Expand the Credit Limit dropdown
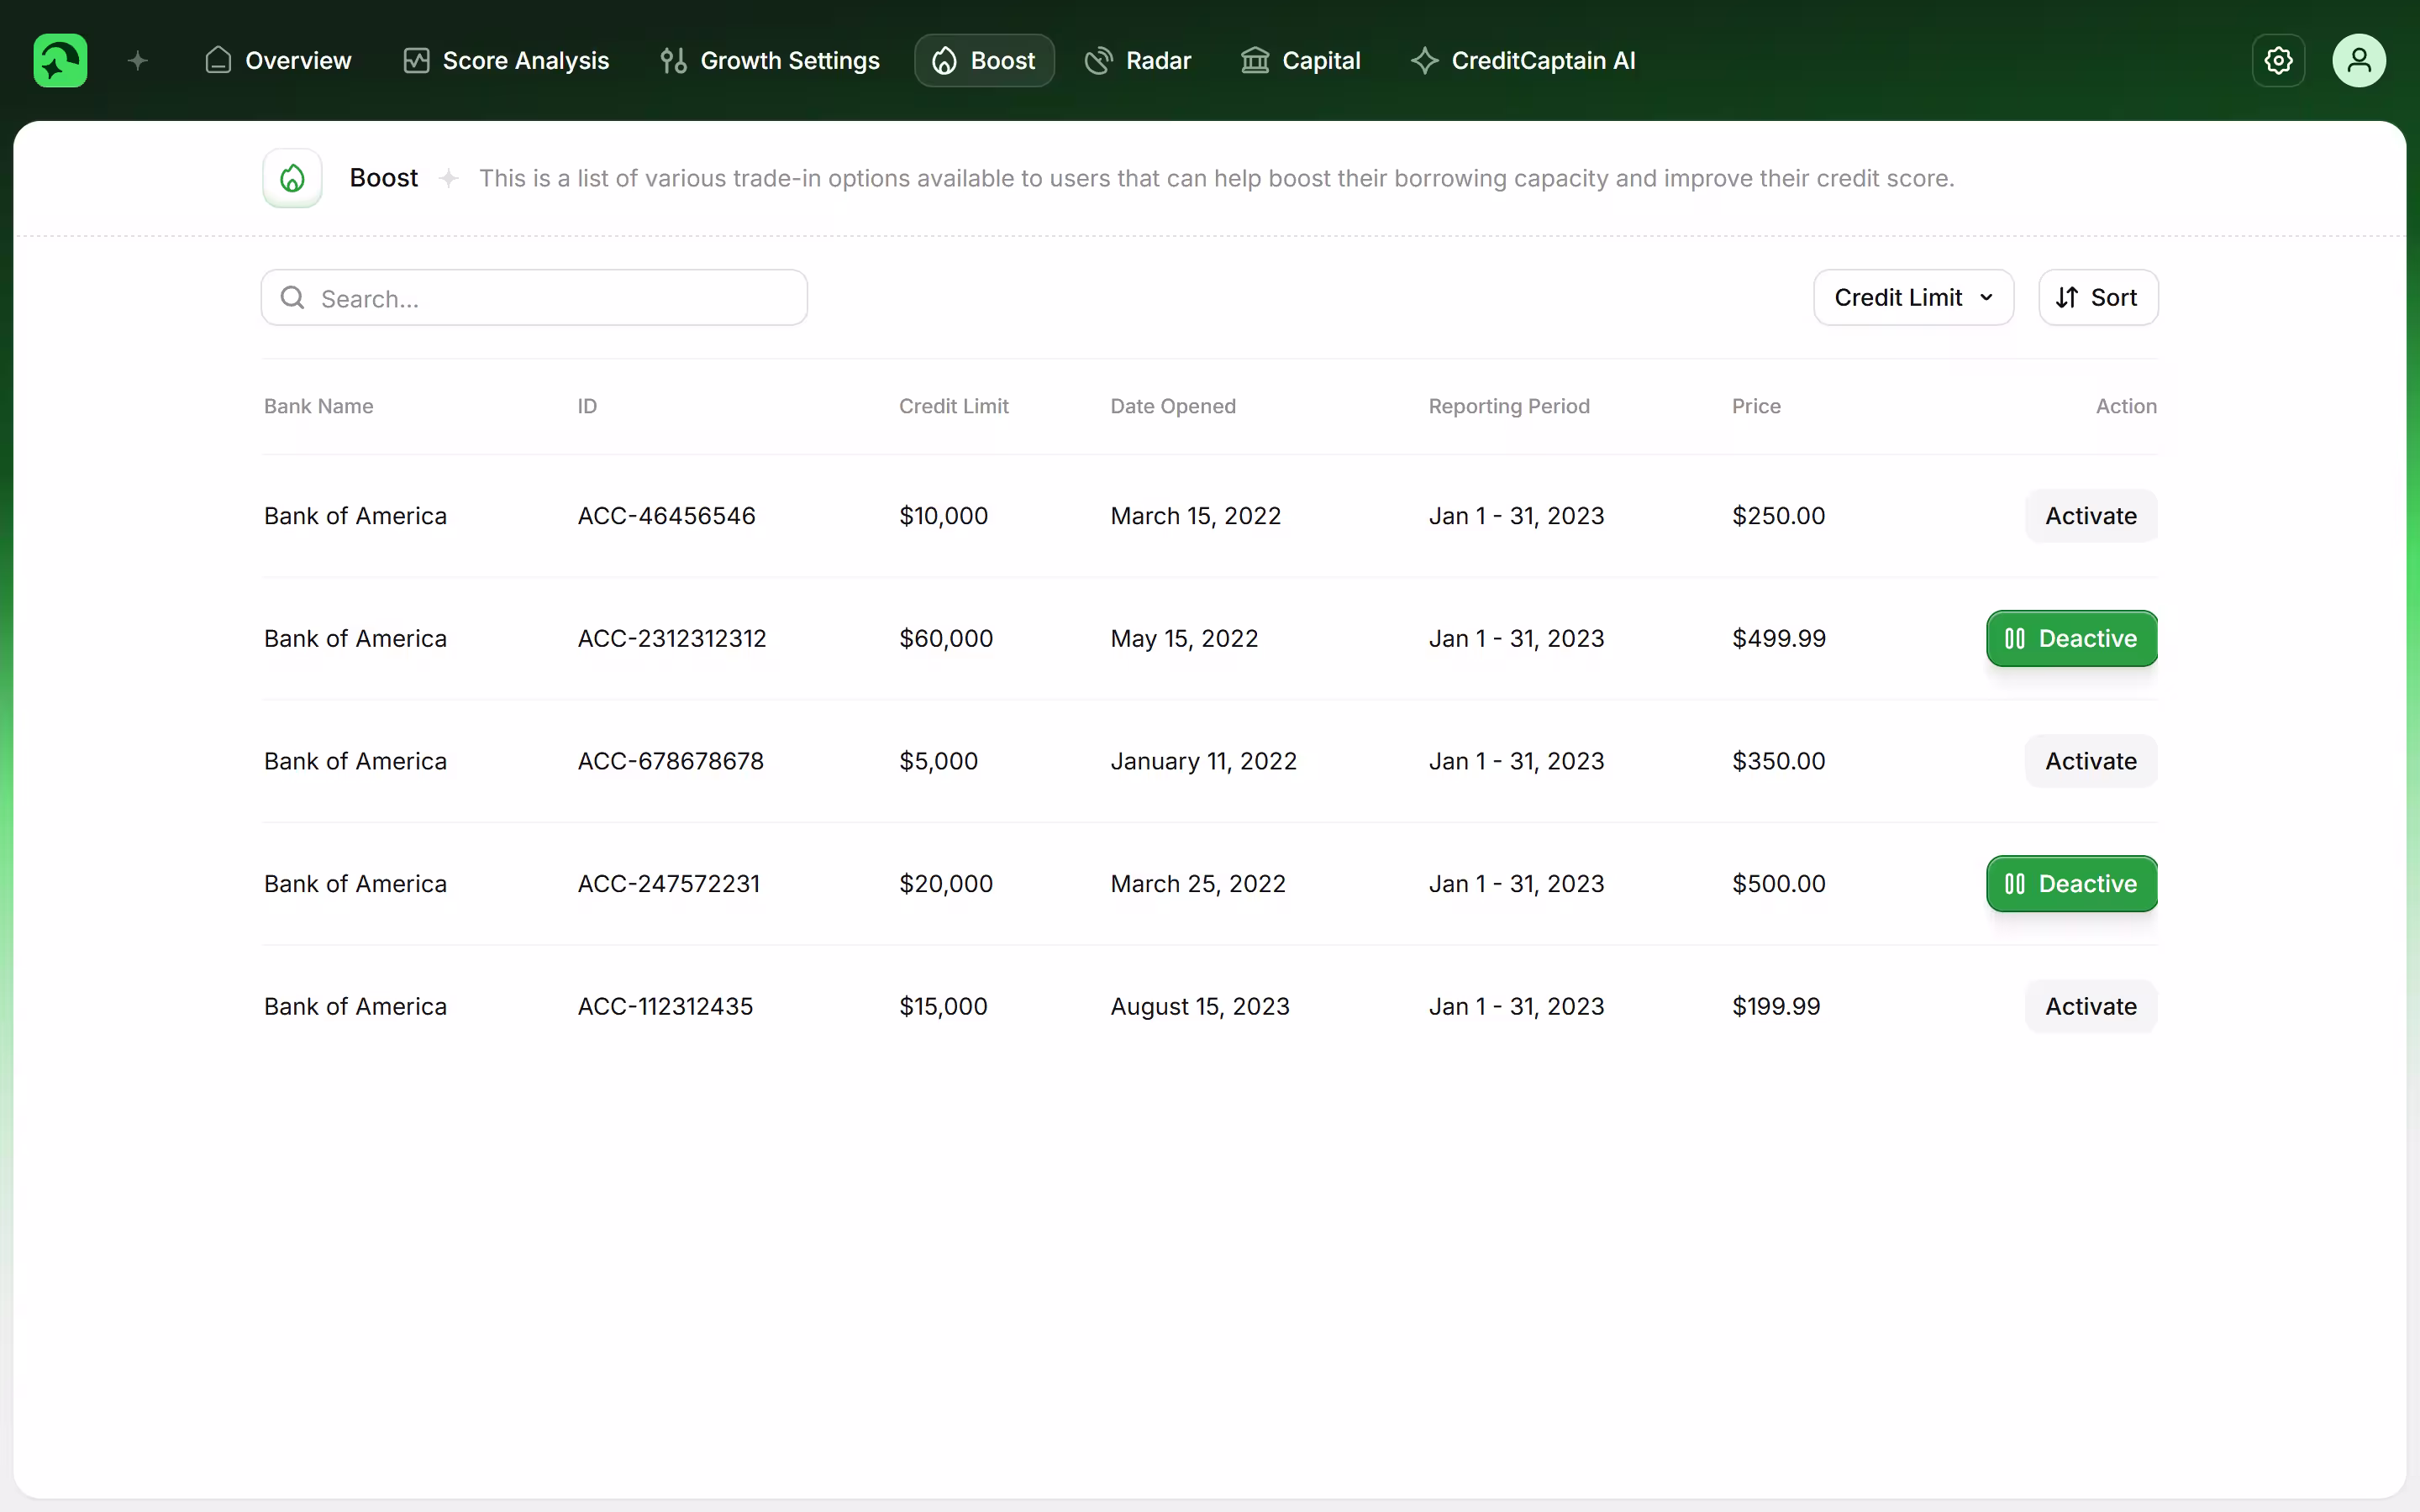The image size is (2420, 1512). click(x=1913, y=297)
